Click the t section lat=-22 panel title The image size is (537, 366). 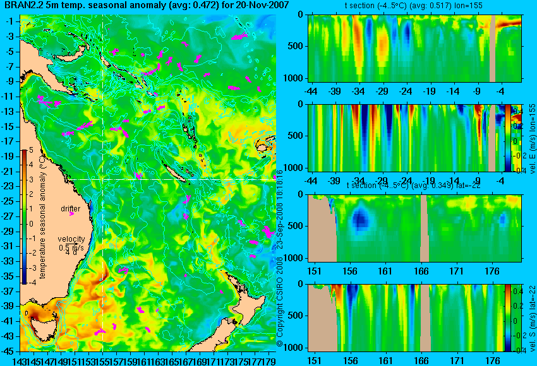[x=414, y=186]
